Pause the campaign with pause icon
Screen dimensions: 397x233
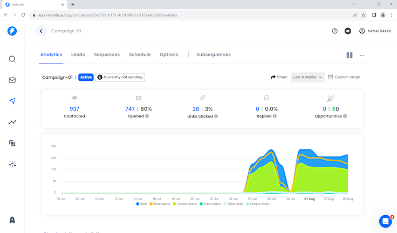coord(350,55)
